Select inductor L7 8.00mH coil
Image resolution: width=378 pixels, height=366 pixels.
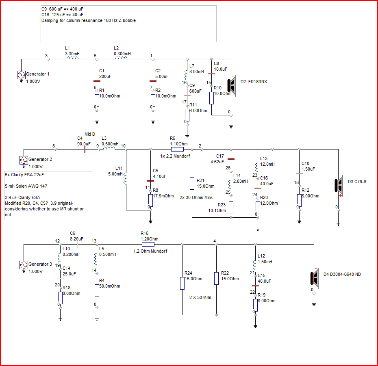[x=186, y=75]
